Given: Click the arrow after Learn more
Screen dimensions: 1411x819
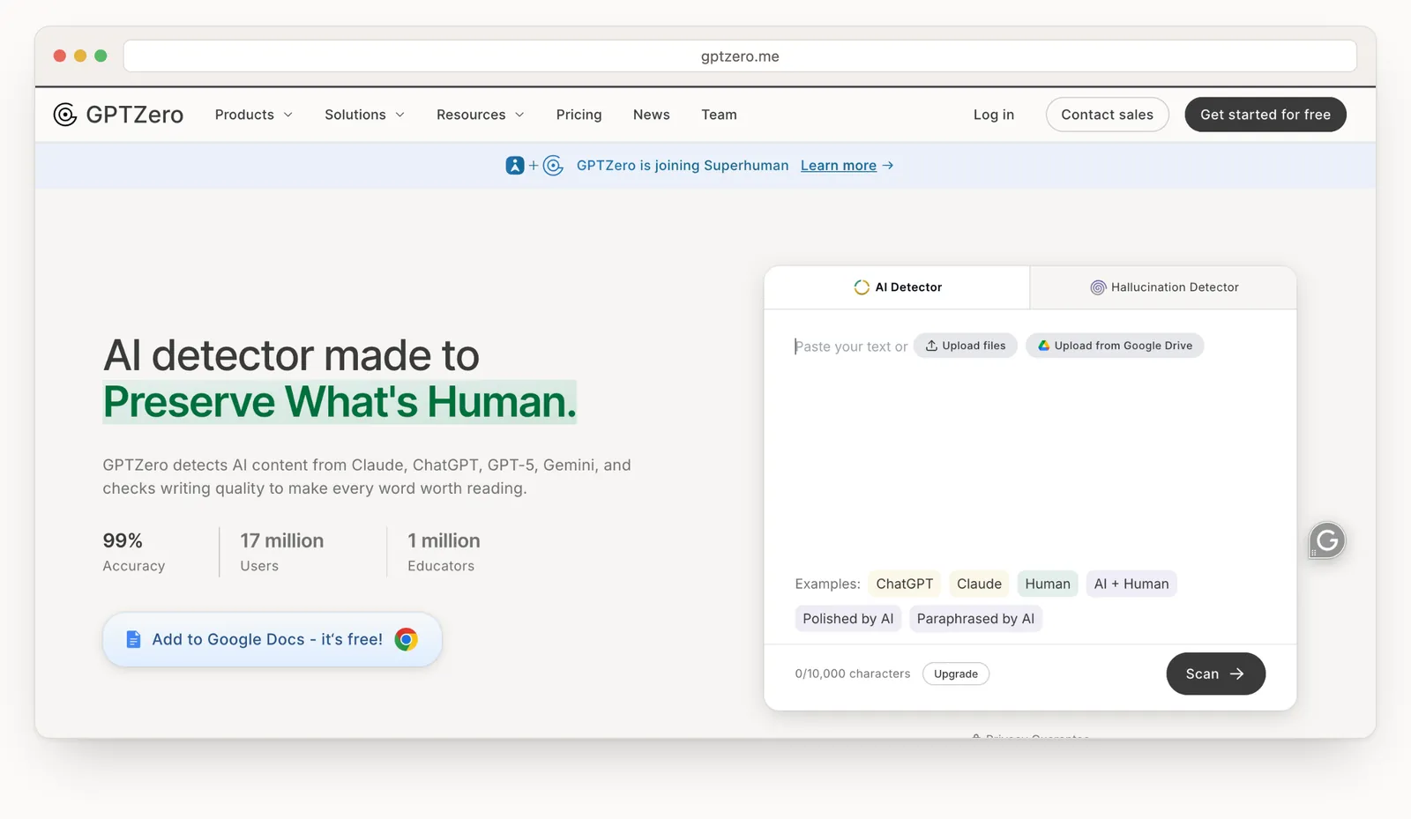Looking at the screenshot, I should (888, 166).
